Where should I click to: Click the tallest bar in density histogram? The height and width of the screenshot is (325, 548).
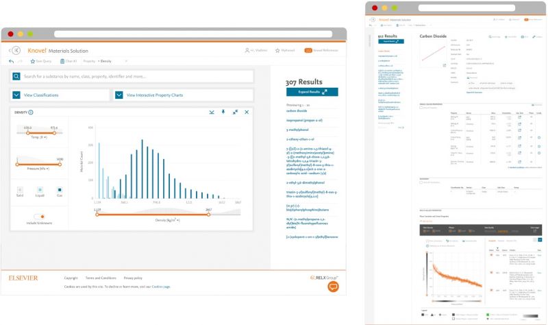(142, 169)
